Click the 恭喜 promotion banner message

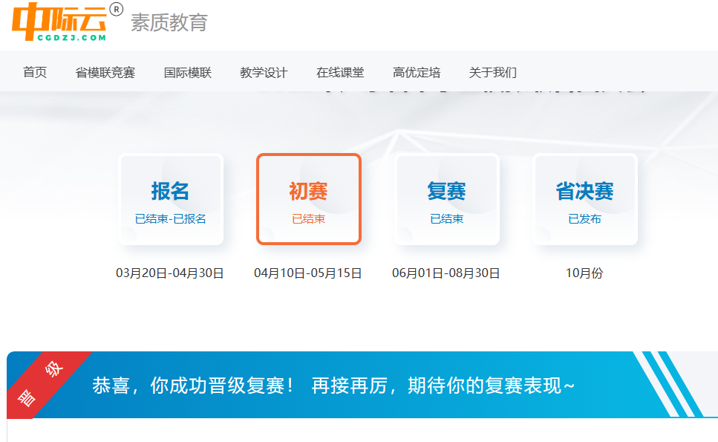333,386
